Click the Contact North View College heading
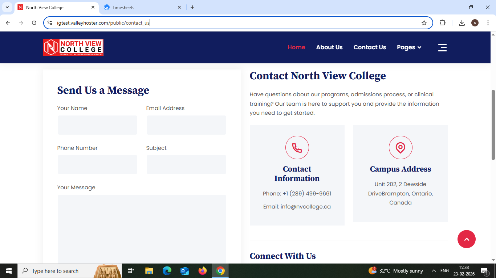Image resolution: width=496 pixels, height=278 pixels. pos(318,76)
